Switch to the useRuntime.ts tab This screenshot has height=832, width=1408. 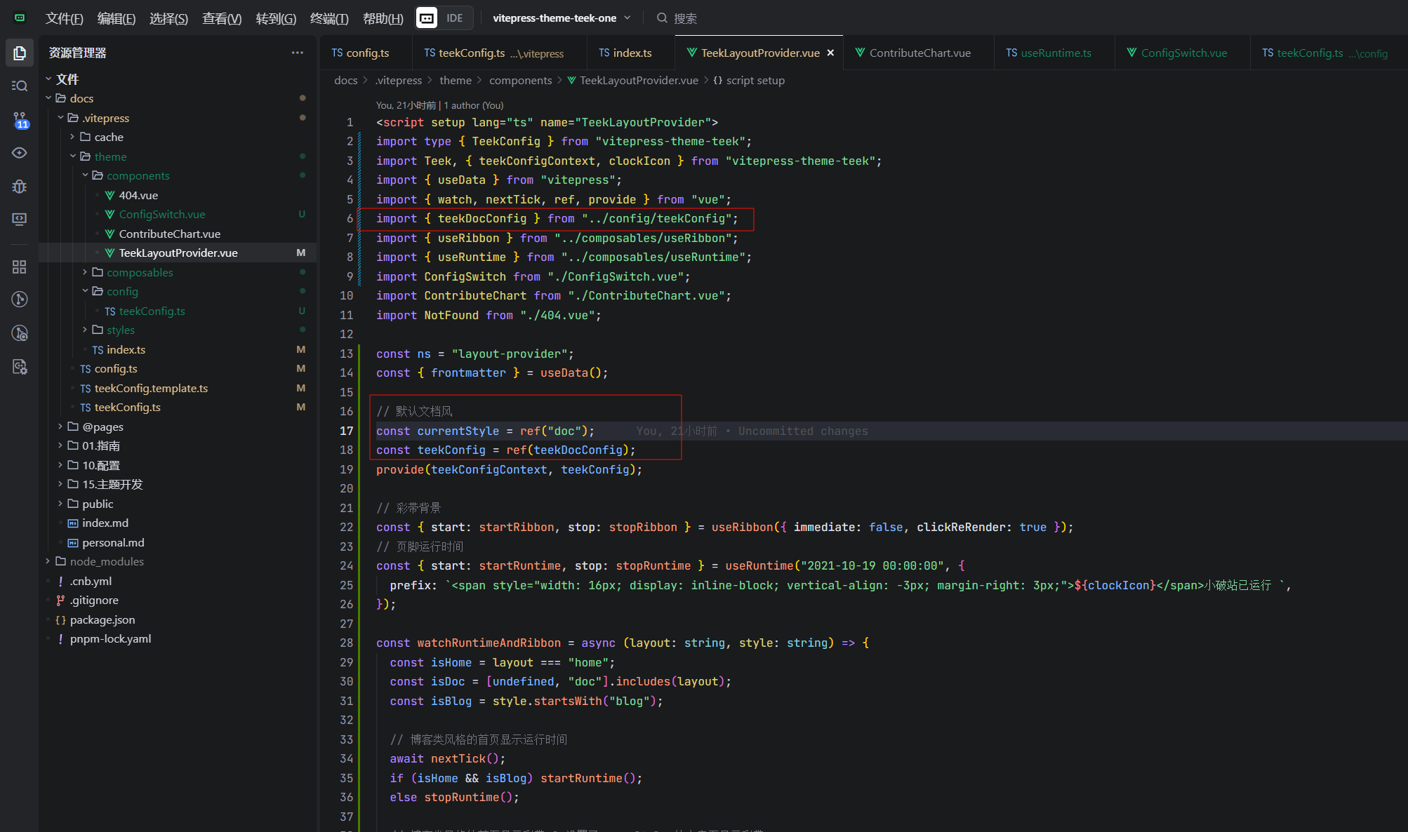[x=1055, y=53]
